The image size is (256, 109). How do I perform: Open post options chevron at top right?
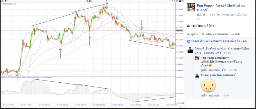tap(250, 5)
